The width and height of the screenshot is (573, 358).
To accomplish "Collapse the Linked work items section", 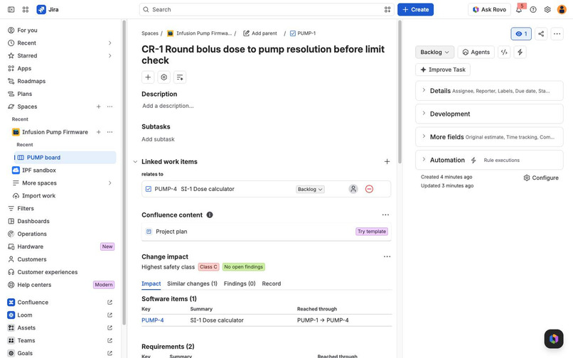I will click(135, 161).
